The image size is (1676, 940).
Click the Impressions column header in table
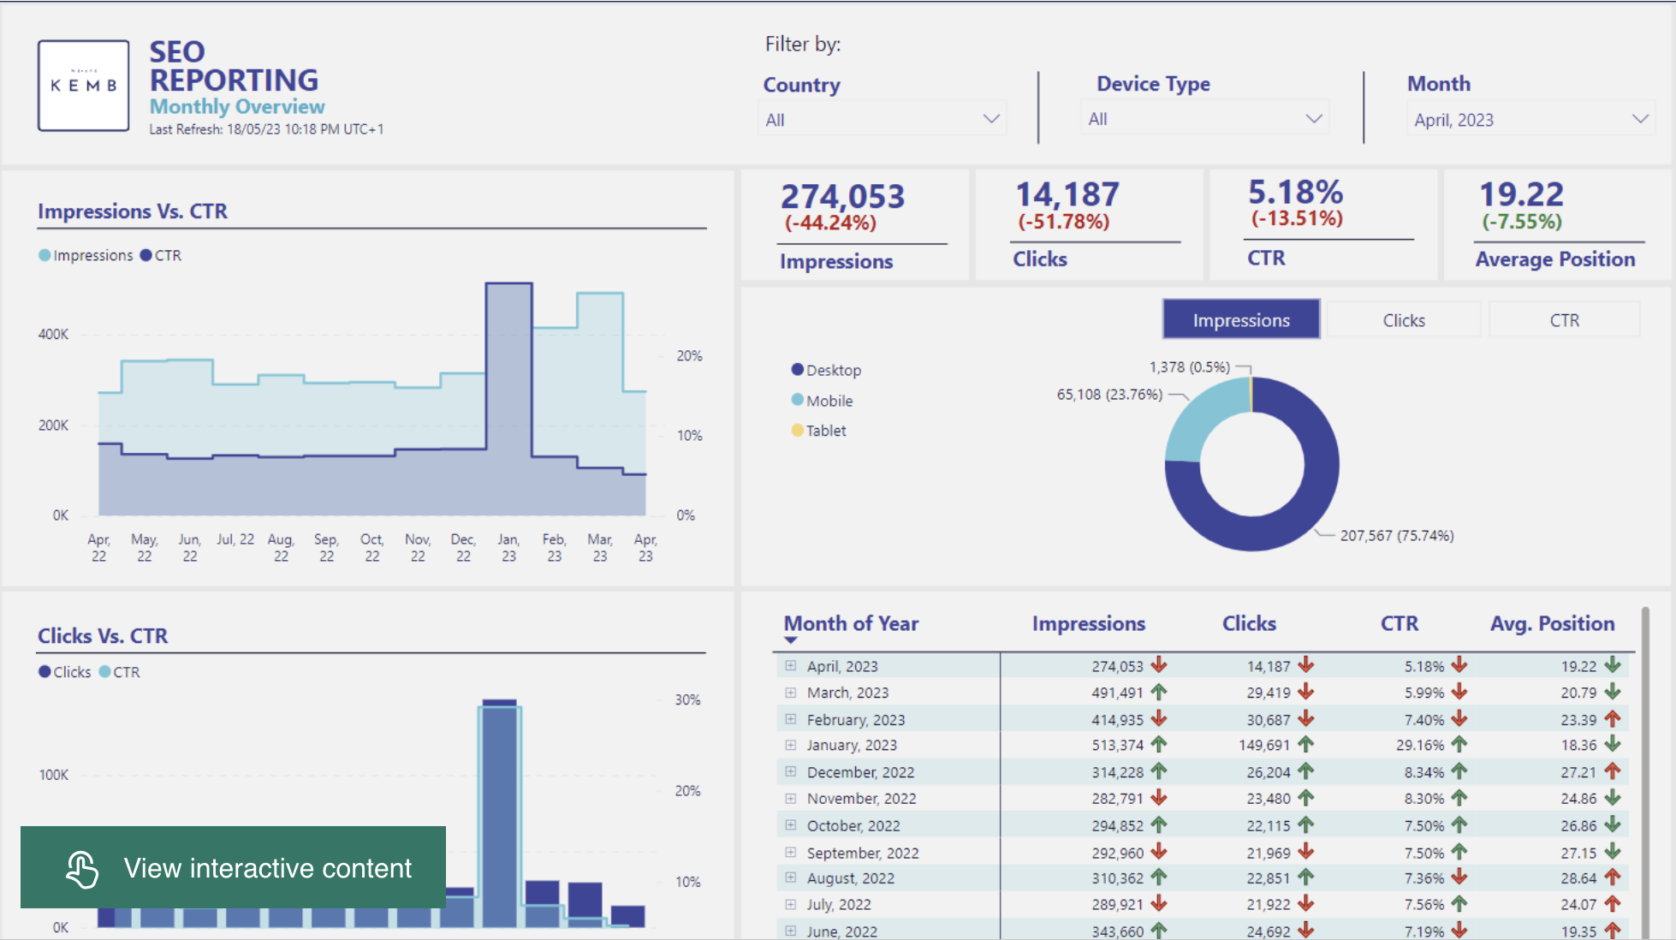click(x=1088, y=623)
